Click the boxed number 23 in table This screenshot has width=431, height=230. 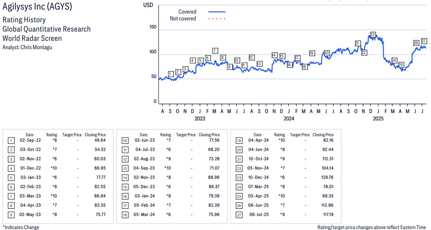[239, 178]
